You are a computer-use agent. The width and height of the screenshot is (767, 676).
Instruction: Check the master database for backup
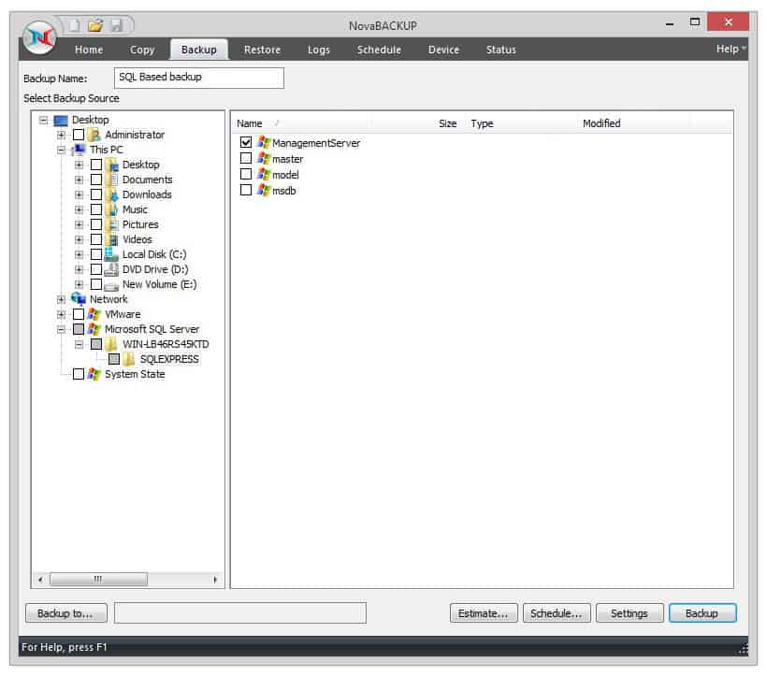click(246, 159)
